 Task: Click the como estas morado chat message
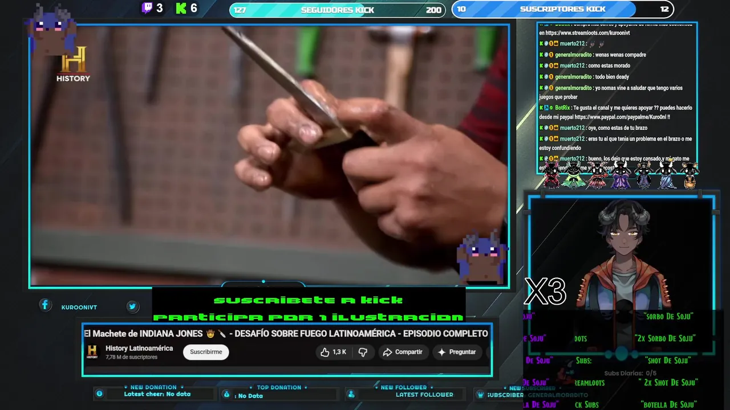click(x=609, y=66)
